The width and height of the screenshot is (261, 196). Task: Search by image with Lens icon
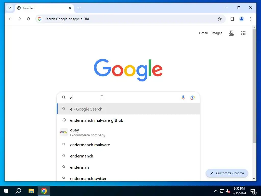point(192,98)
